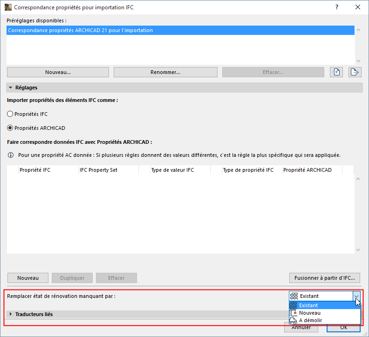
Task: Click the Effacer rule button below the table
Action: pyautogui.click(x=116, y=278)
